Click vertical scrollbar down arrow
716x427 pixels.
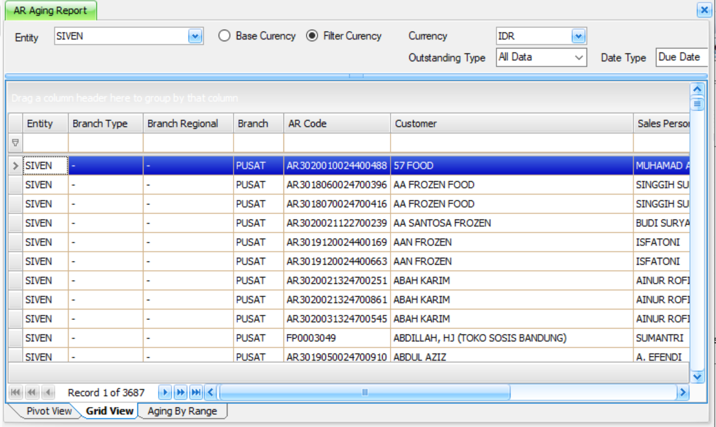click(x=697, y=377)
